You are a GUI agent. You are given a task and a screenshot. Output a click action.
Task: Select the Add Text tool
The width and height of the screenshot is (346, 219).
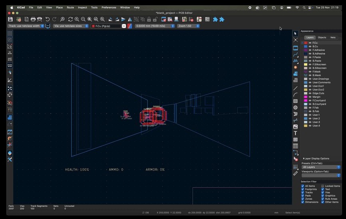295,133
